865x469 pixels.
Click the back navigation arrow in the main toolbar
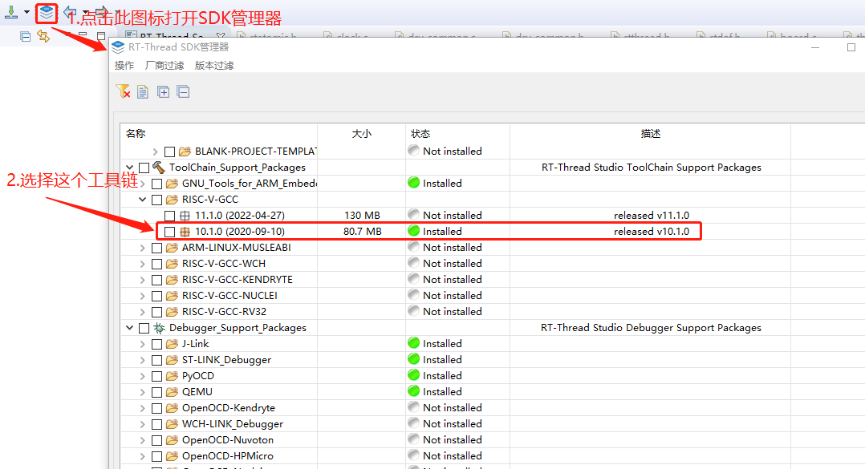click(x=70, y=11)
